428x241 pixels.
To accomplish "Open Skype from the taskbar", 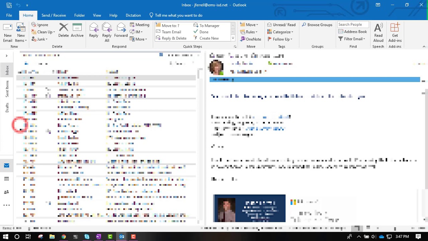I will pos(87,237).
